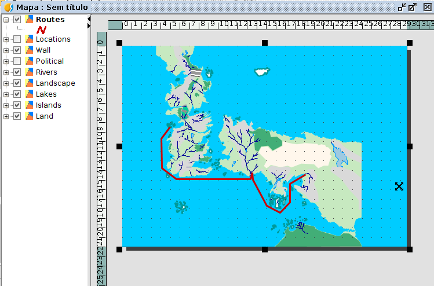This screenshot has width=434, height=286.
Task: Enable the Political layer checkbox
Action: pyautogui.click(x=17, y=61)
